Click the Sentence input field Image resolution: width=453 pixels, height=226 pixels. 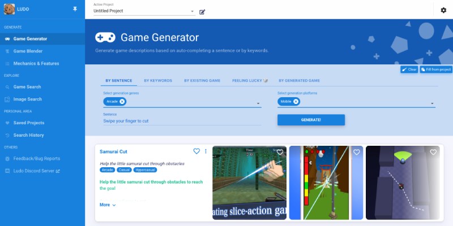pos(182,121)
